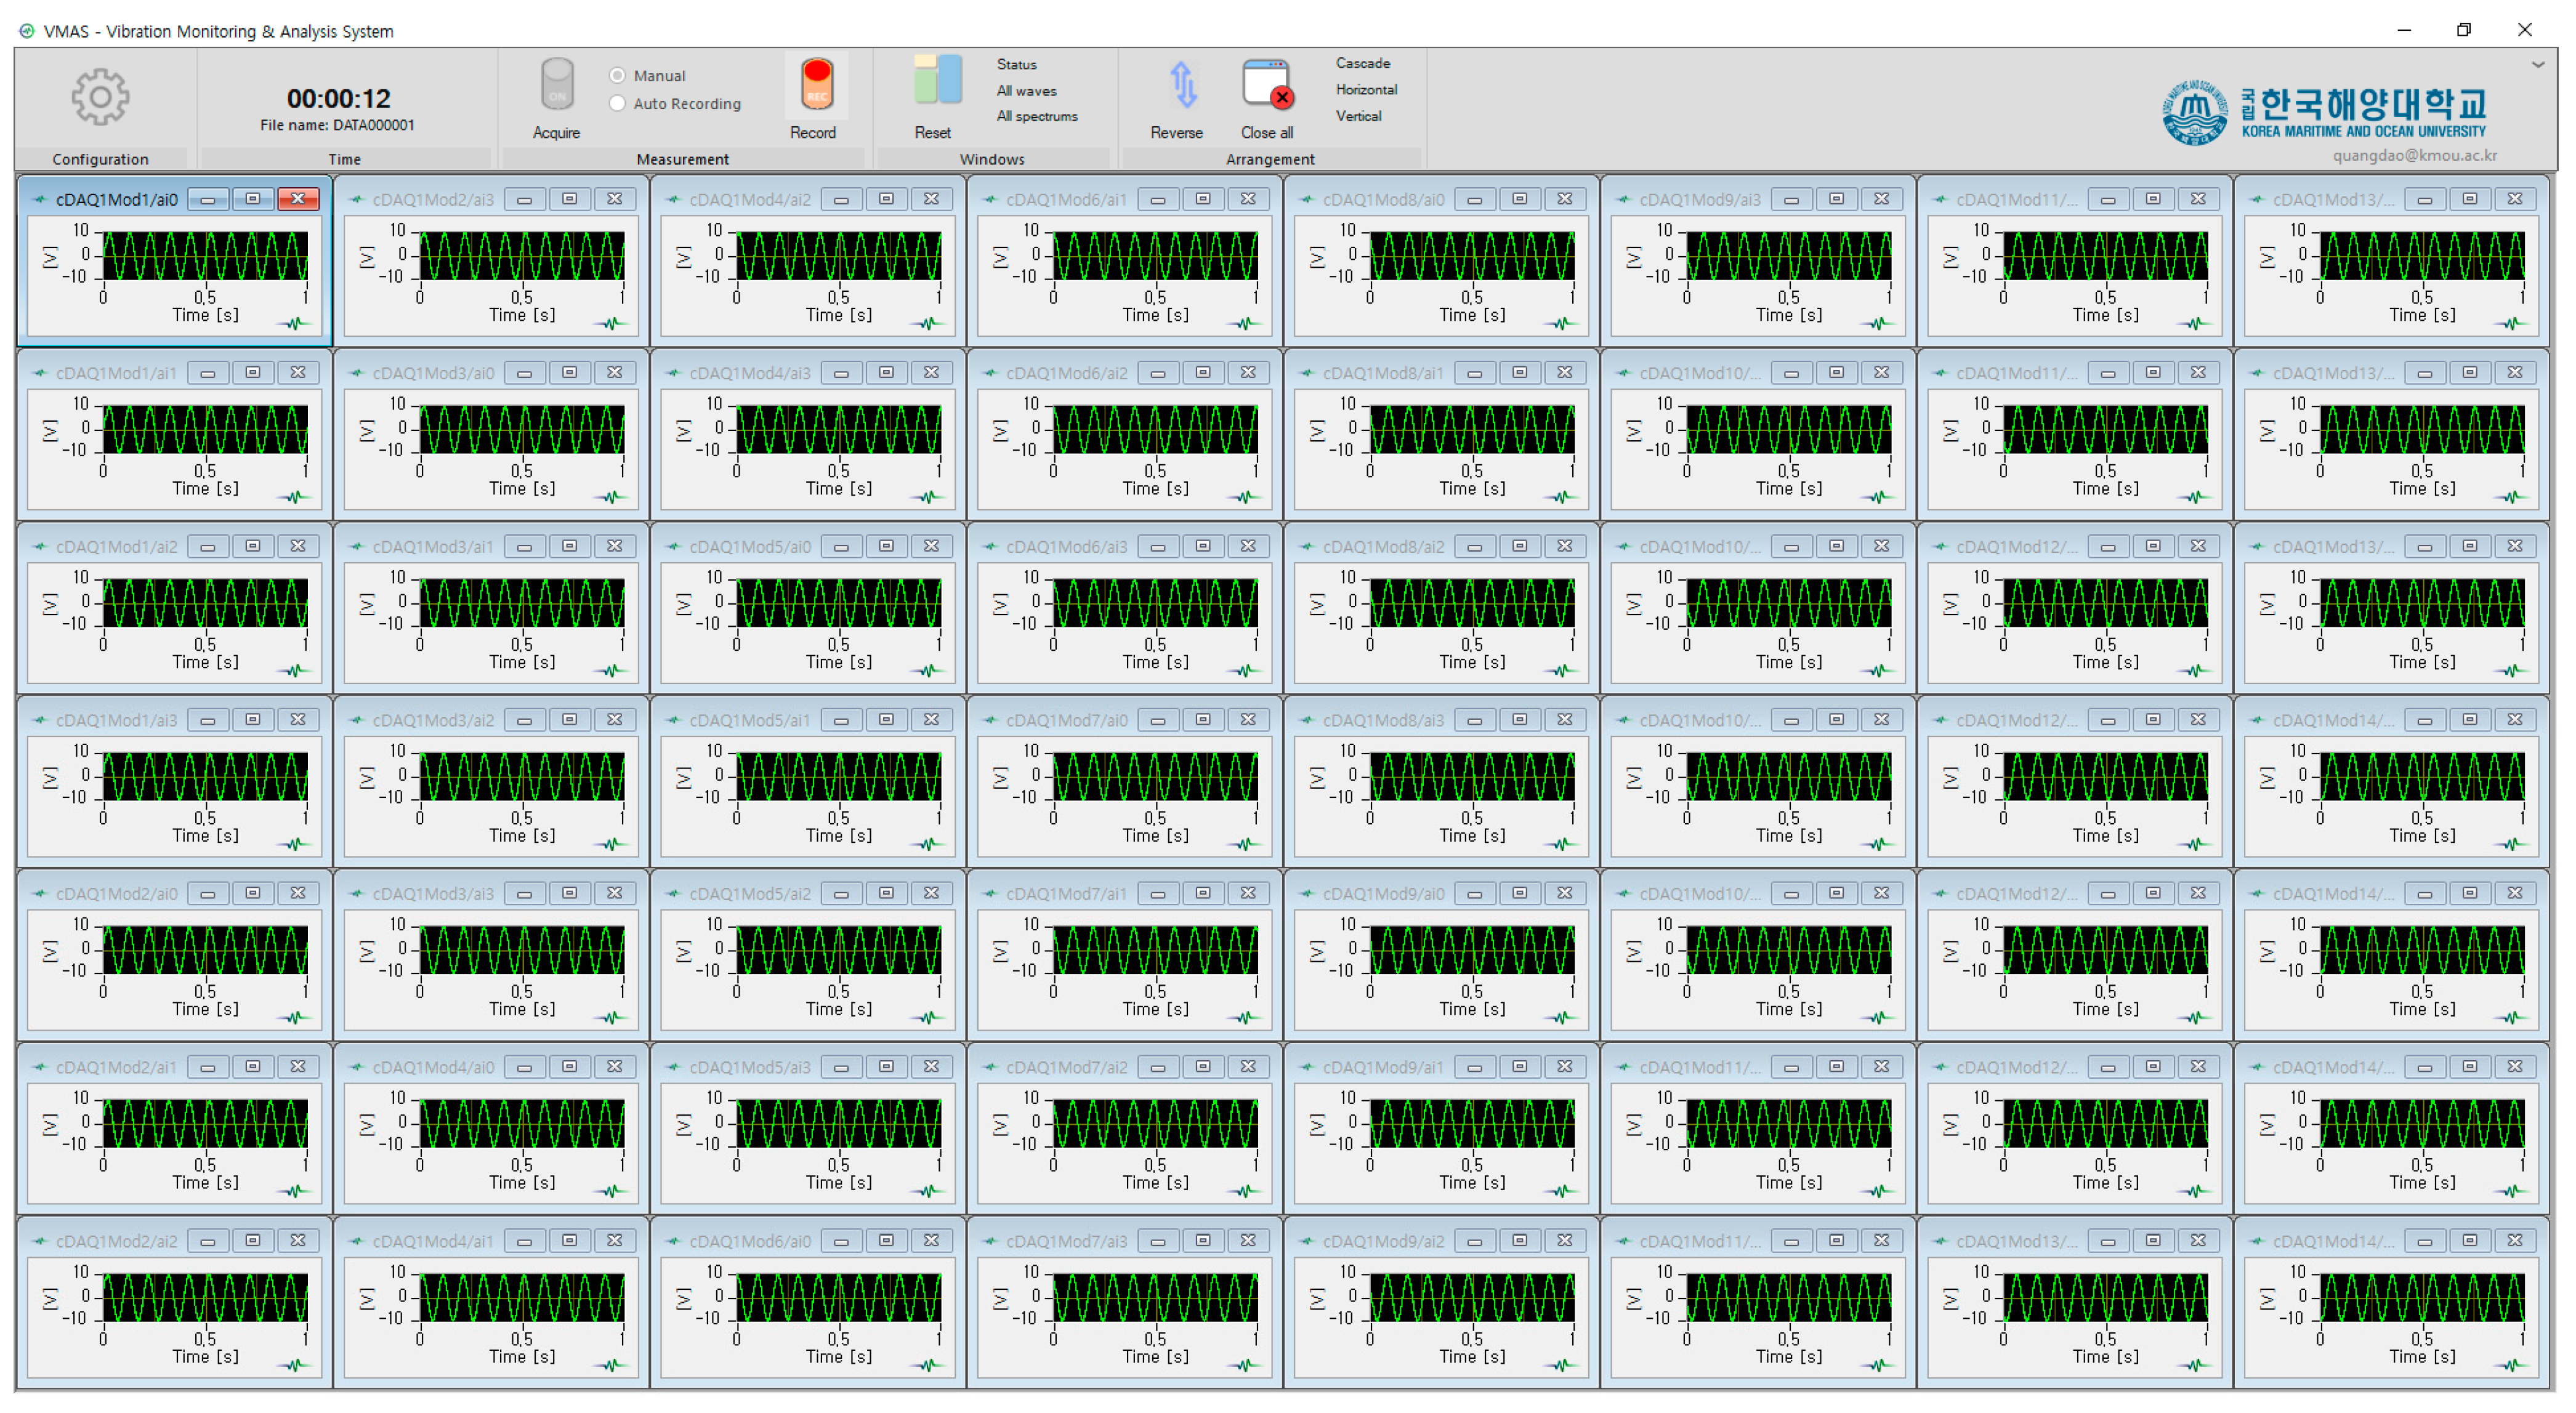
Task: Click the waveform icon in cDAQ1Mod2/ai2 plot
Action: pyautogui.click(x=296, y=1365)
